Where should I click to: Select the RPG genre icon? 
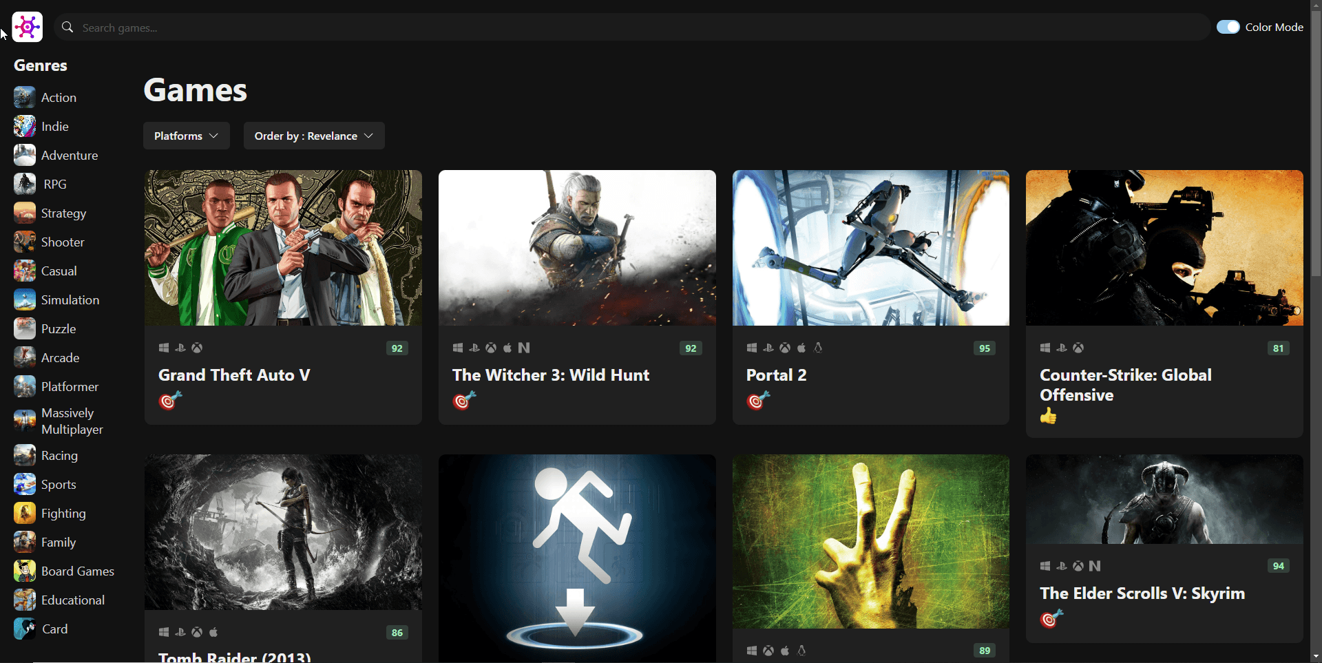[23, 183]
